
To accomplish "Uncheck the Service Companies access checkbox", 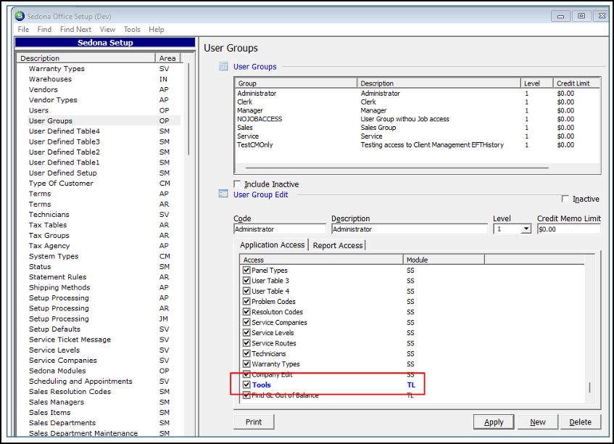I will pyautogui.click(x=246, y=322).
